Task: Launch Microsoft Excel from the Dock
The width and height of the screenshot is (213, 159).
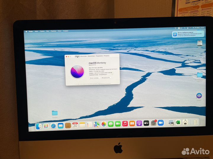Action: (178, 122)
